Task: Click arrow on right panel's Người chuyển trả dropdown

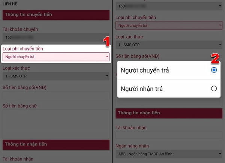Action: coord(220,26)
